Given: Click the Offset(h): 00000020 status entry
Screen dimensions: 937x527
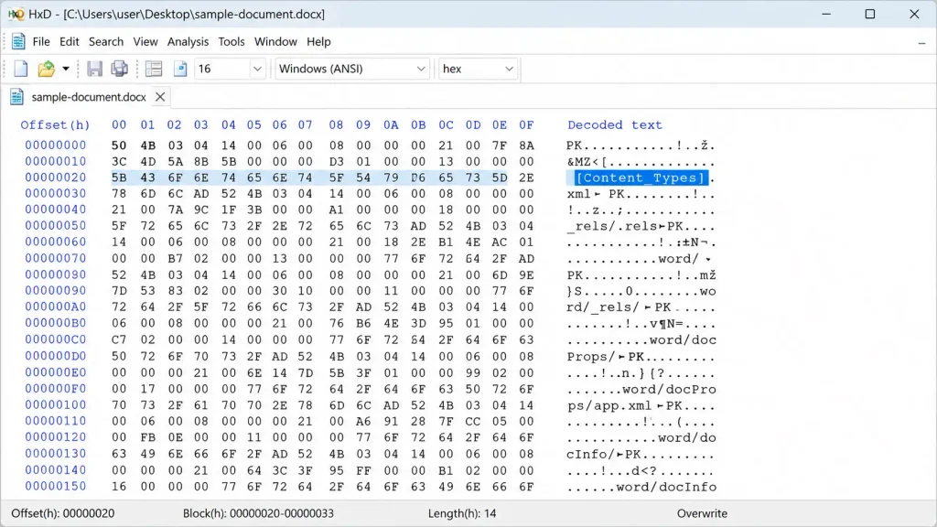Looking at the screenshot, I should (x=63, y=513).
